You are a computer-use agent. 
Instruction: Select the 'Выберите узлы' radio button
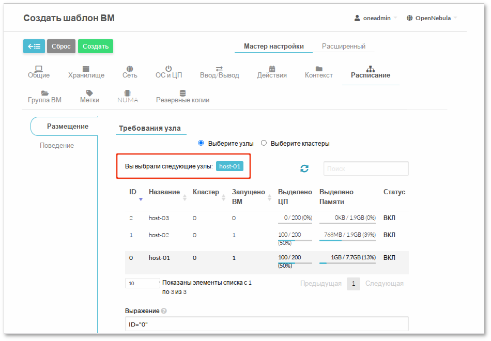coord(202,143)
